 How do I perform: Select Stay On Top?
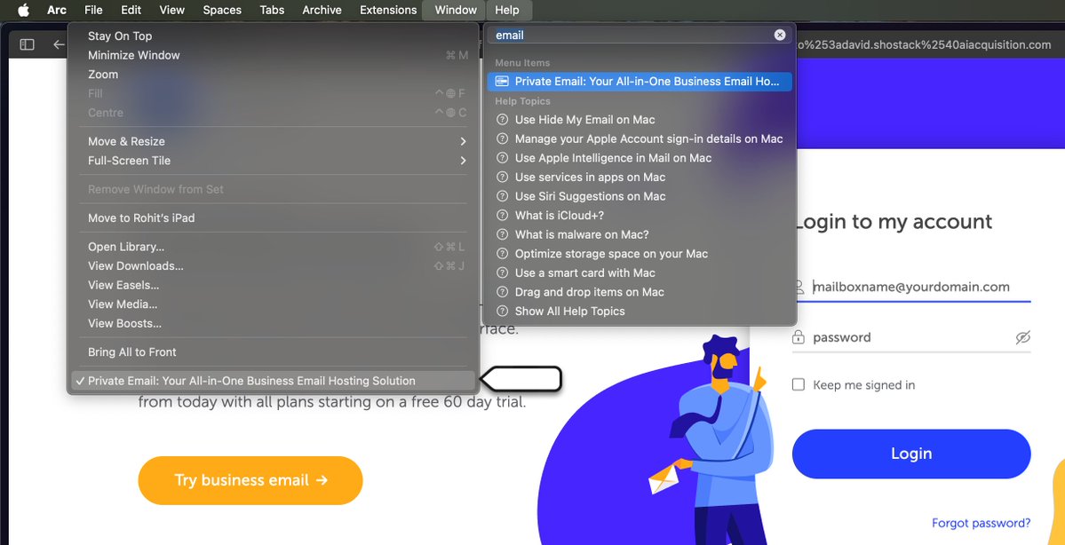(x=273, y=36)
